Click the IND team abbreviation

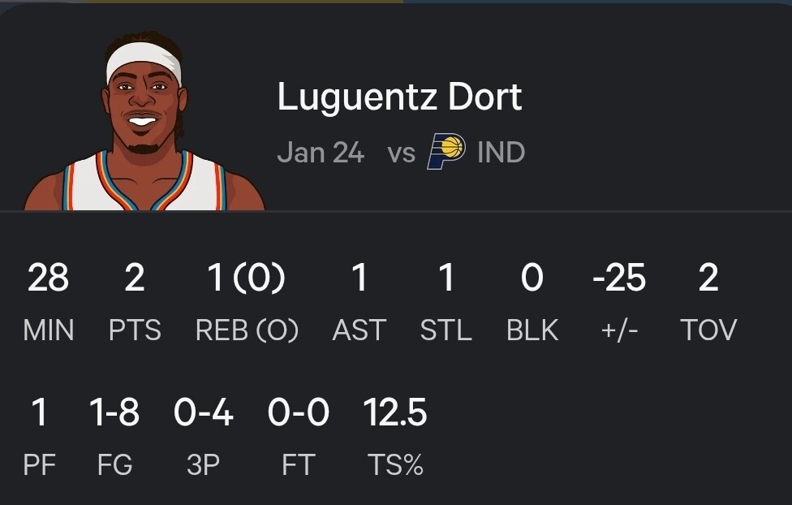click(501, 152)
